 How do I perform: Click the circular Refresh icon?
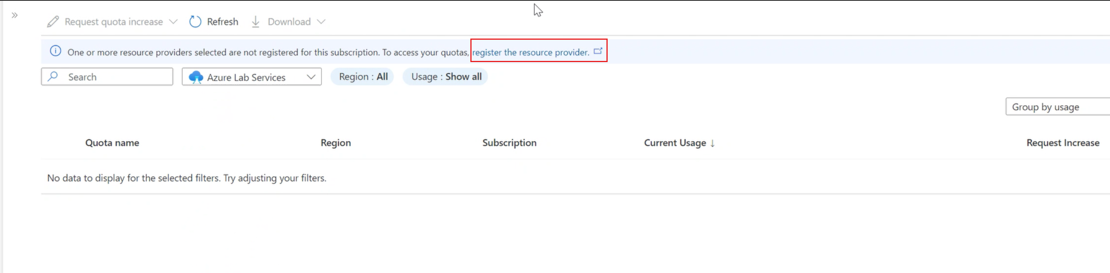pyautogui.click(x=195, y=22)
